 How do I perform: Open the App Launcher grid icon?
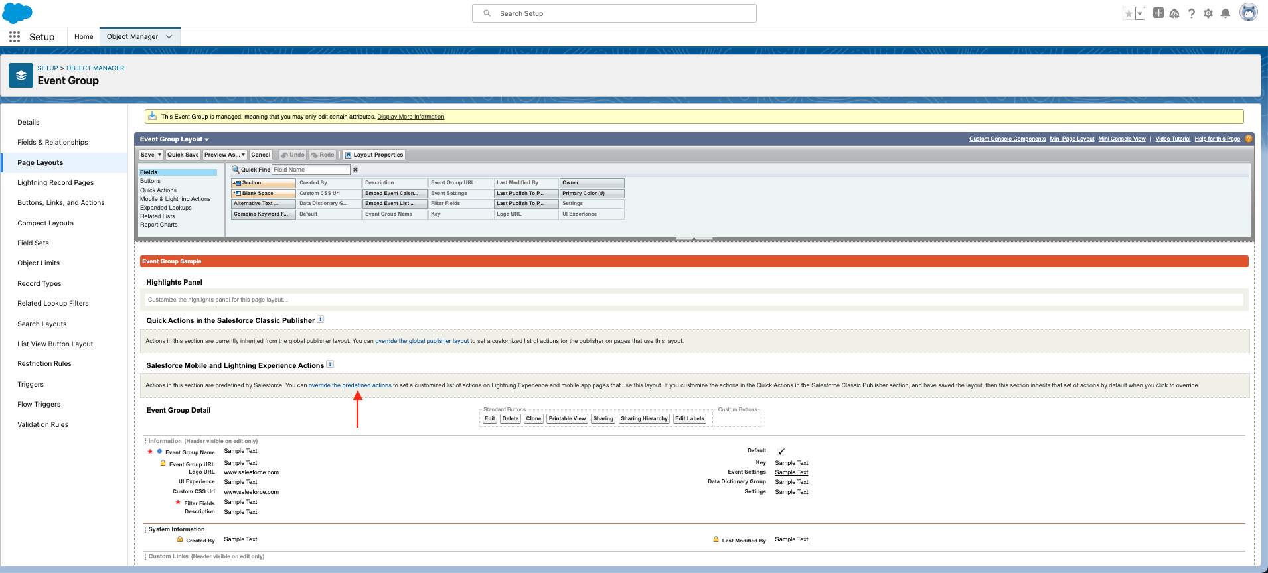pyautogui.click(x=15, y=36)
